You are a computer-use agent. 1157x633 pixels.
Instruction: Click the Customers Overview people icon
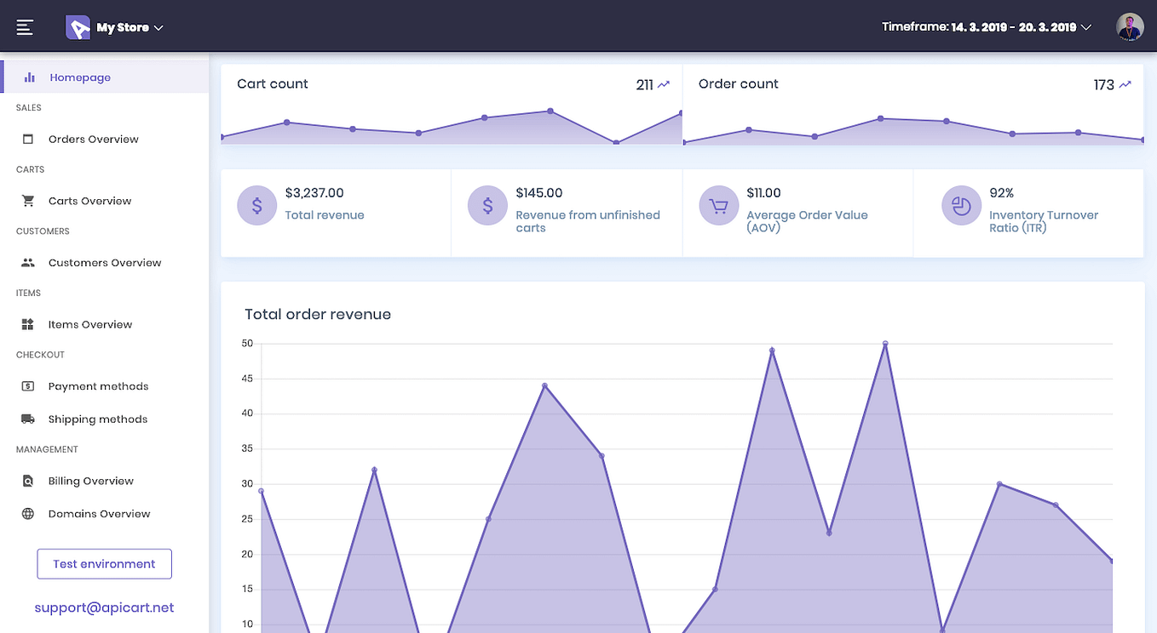click(28, 262)
